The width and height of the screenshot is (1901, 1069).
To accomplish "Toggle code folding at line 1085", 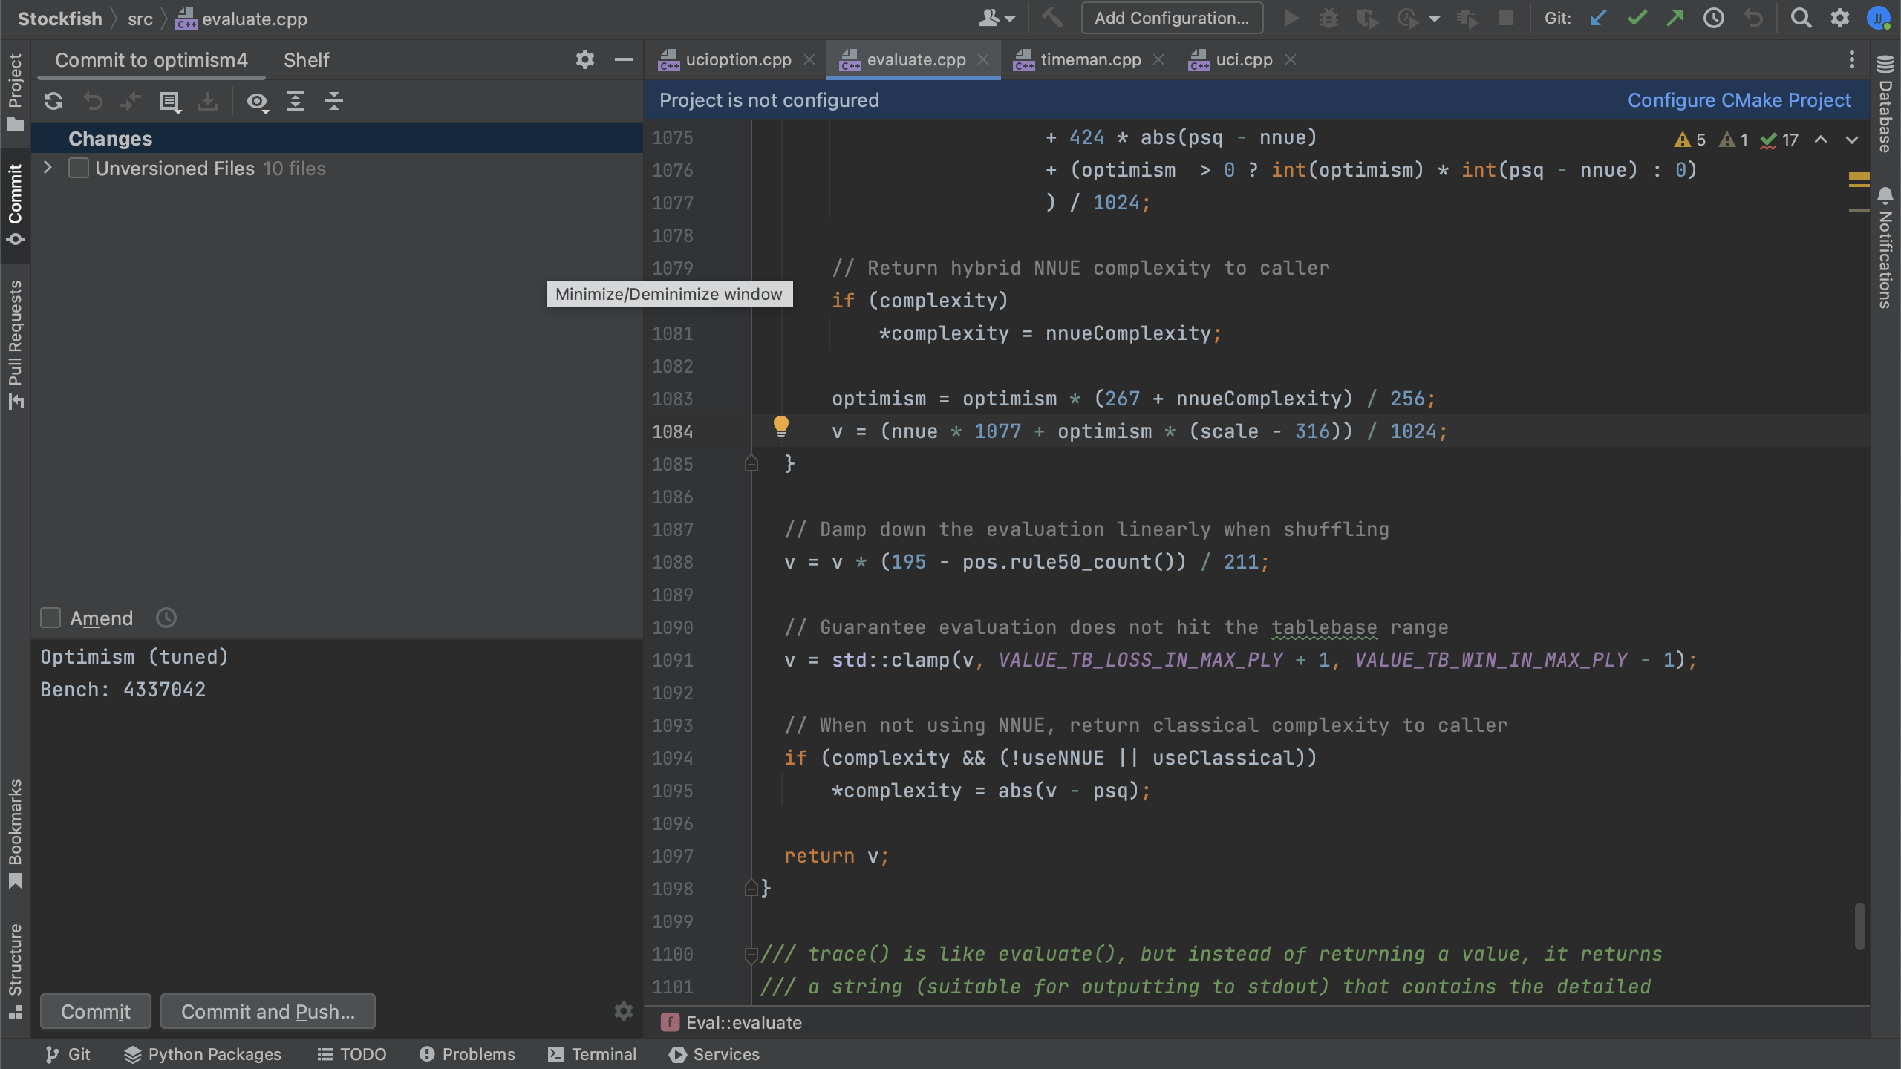I will (x=751, y=463).
